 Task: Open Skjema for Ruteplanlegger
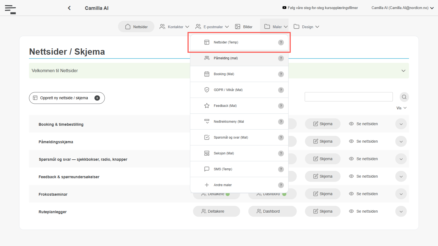click(x=323, y=211)
